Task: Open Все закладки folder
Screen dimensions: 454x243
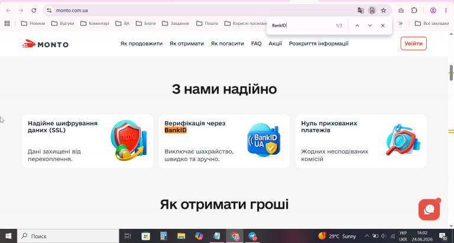Action: (432, 24)
